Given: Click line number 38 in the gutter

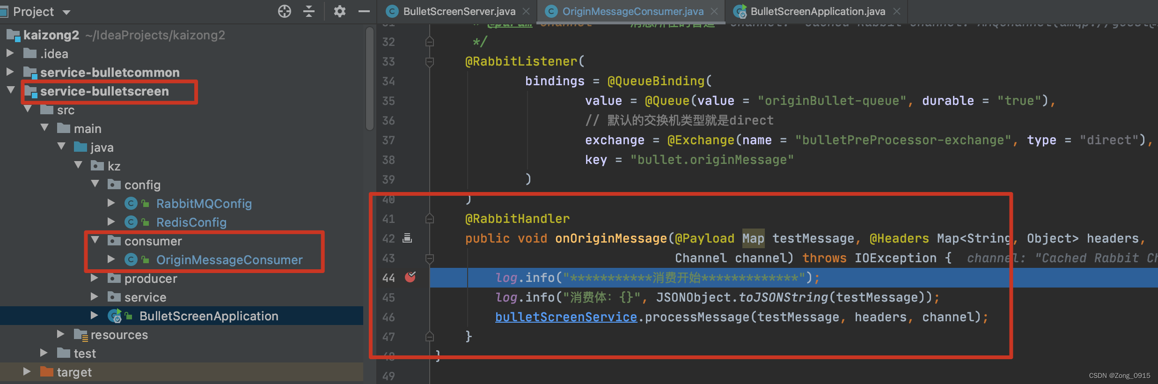Looking at the screenshot, I should tap(388, 160).
